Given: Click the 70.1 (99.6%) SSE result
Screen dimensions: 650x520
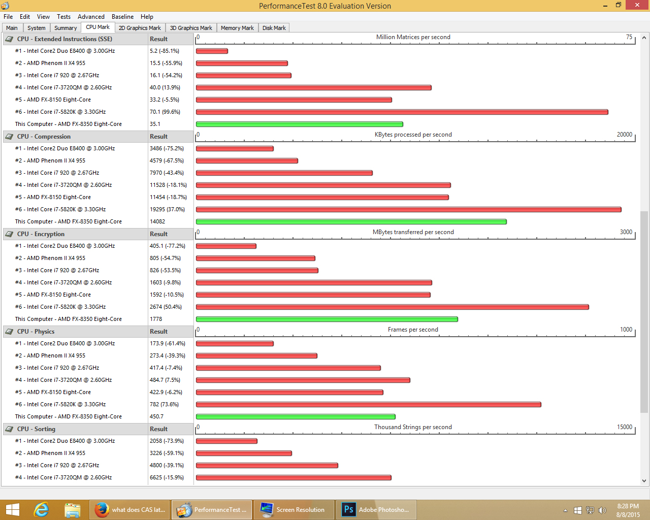Looking at the screenshot, I should click(165, 112).
